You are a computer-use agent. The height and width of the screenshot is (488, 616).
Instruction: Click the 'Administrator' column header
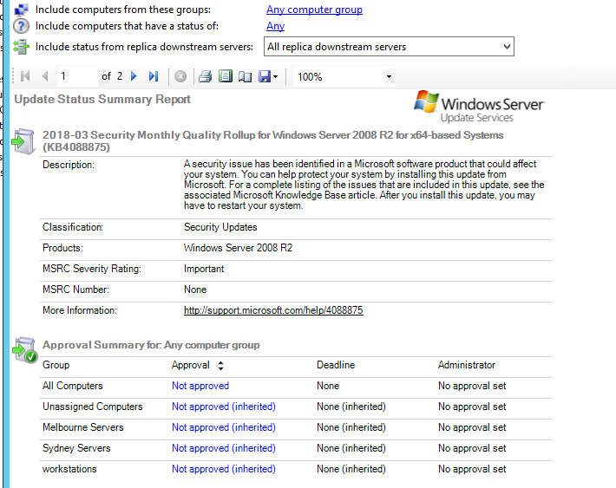coord(467,365)
